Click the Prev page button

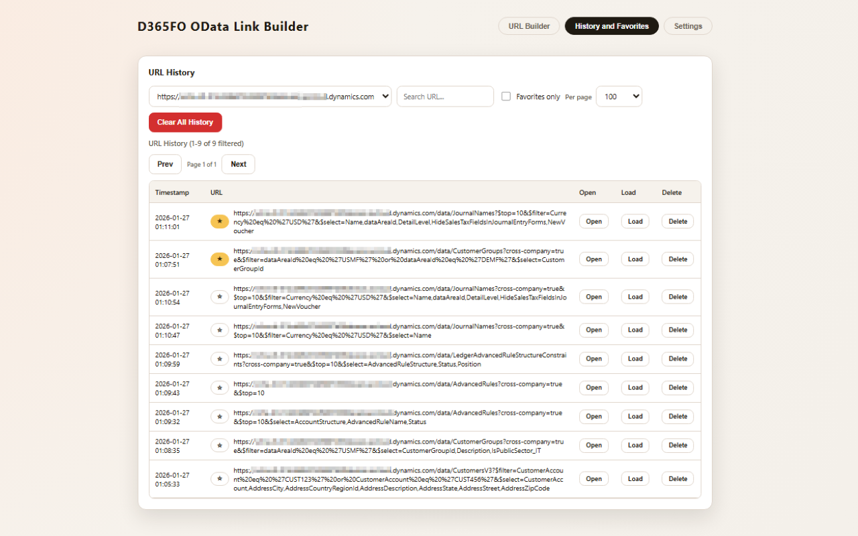(x=165, y=164)
